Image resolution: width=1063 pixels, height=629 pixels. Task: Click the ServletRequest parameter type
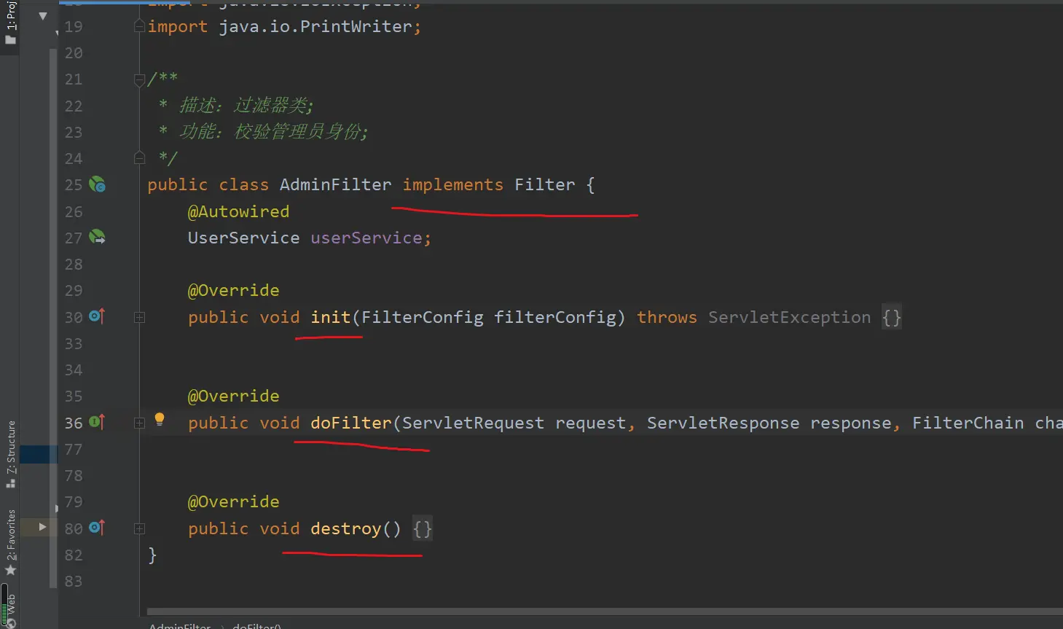pyautogui.click(x=473, y=423)
